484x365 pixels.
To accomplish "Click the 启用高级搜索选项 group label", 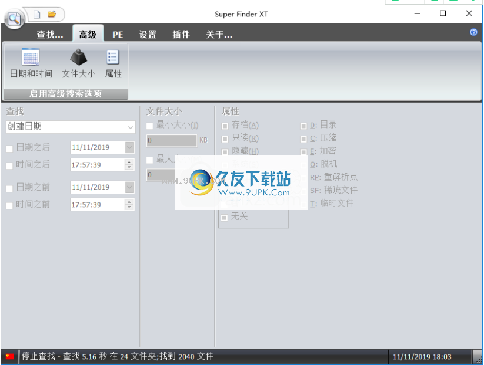I will (65, 94).
